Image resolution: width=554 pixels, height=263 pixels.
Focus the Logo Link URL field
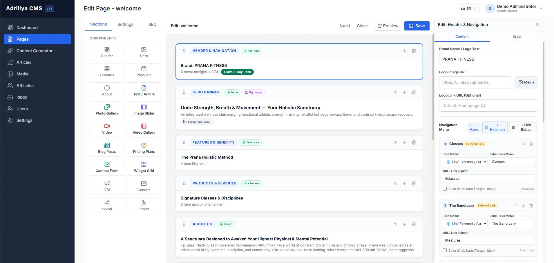(488, 106)
